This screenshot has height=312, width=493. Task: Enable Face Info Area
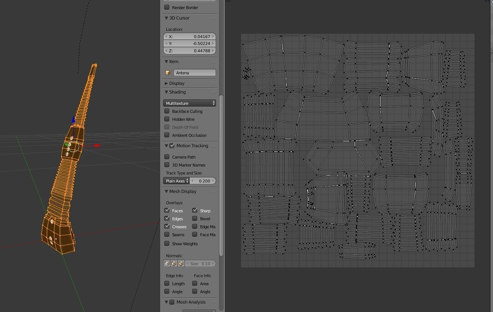(x=195, y=283)
